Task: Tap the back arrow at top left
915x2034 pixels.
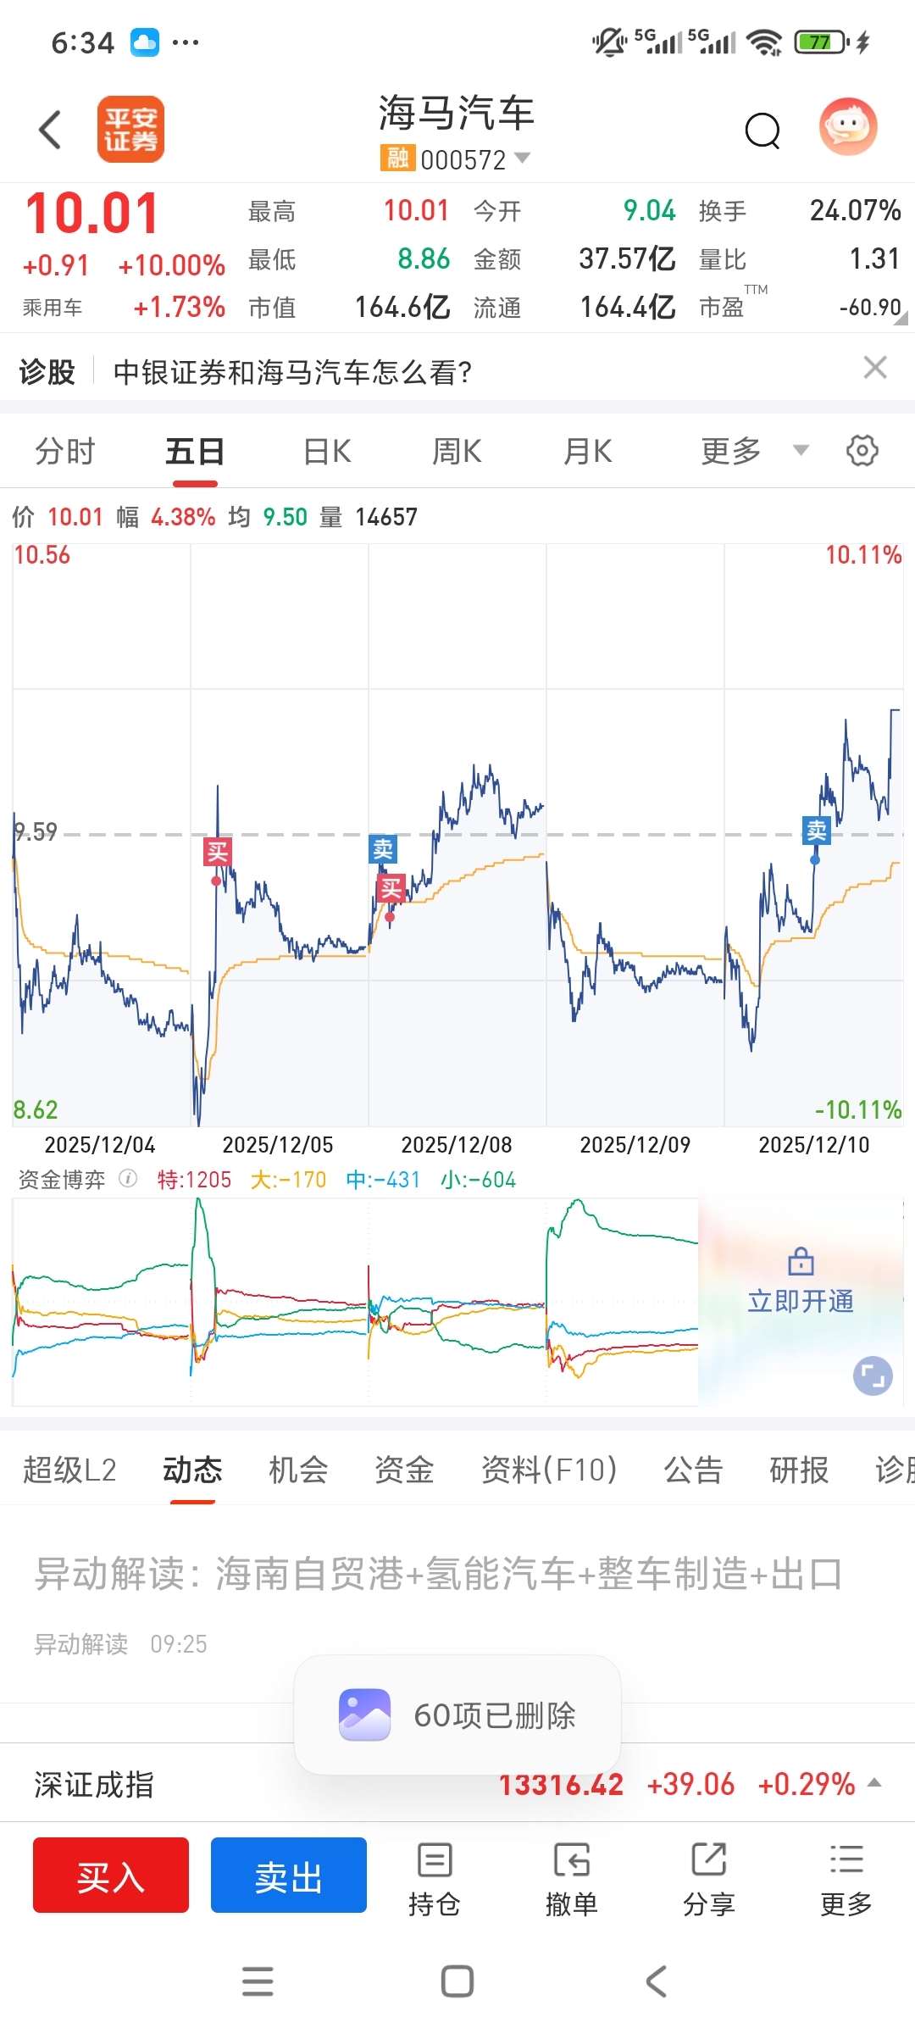Action: (51, 130)
